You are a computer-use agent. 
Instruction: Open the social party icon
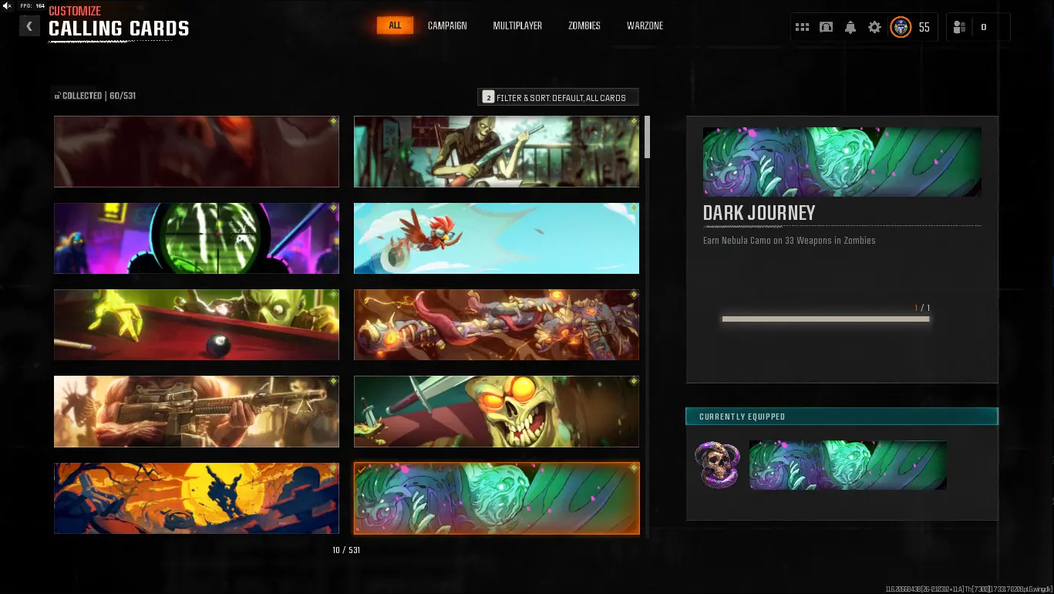(959, 27)
